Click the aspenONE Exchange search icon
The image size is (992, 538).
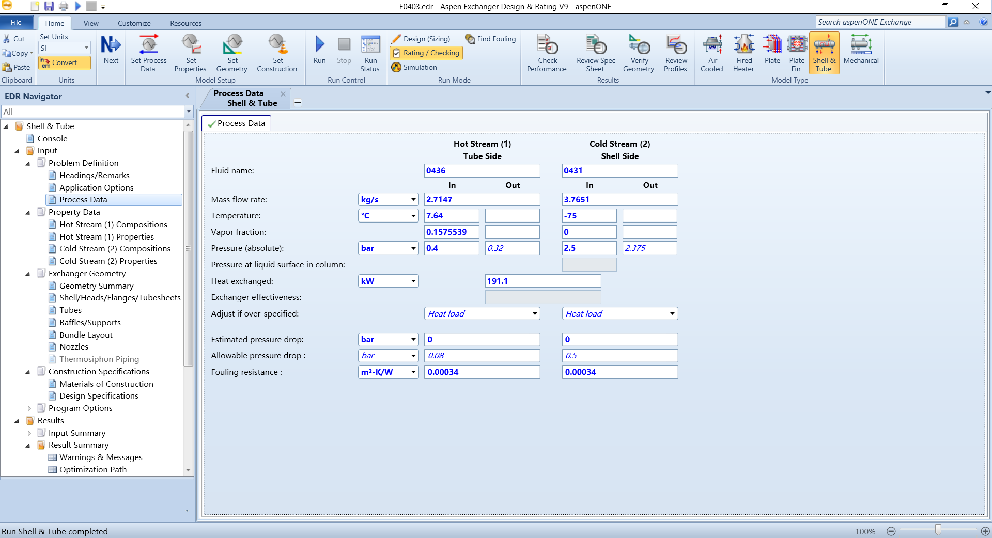pos(953,22)
